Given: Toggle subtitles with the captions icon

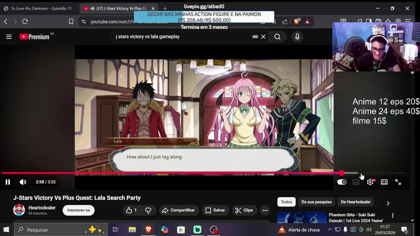Looking at the screenshot, I should (356, 182).
